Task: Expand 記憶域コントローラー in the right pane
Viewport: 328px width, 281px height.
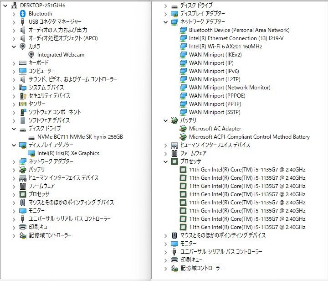Action: (x=166, y=268)
